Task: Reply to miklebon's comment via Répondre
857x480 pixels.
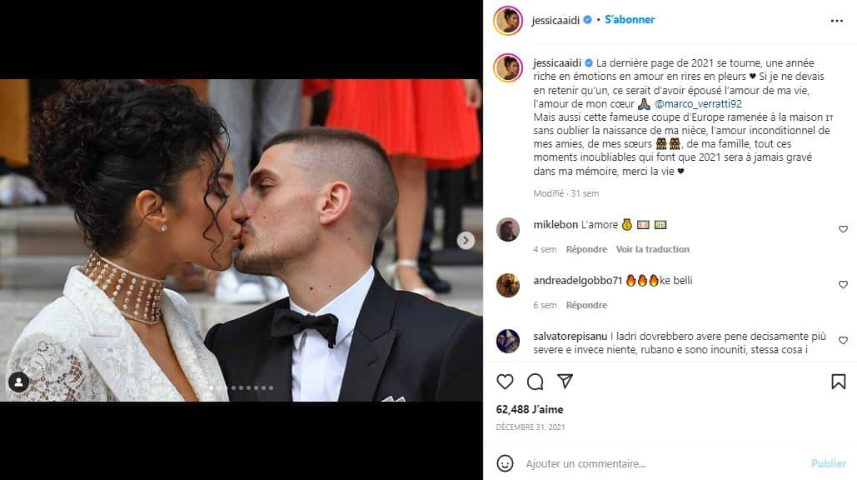Action: (586, 249)
